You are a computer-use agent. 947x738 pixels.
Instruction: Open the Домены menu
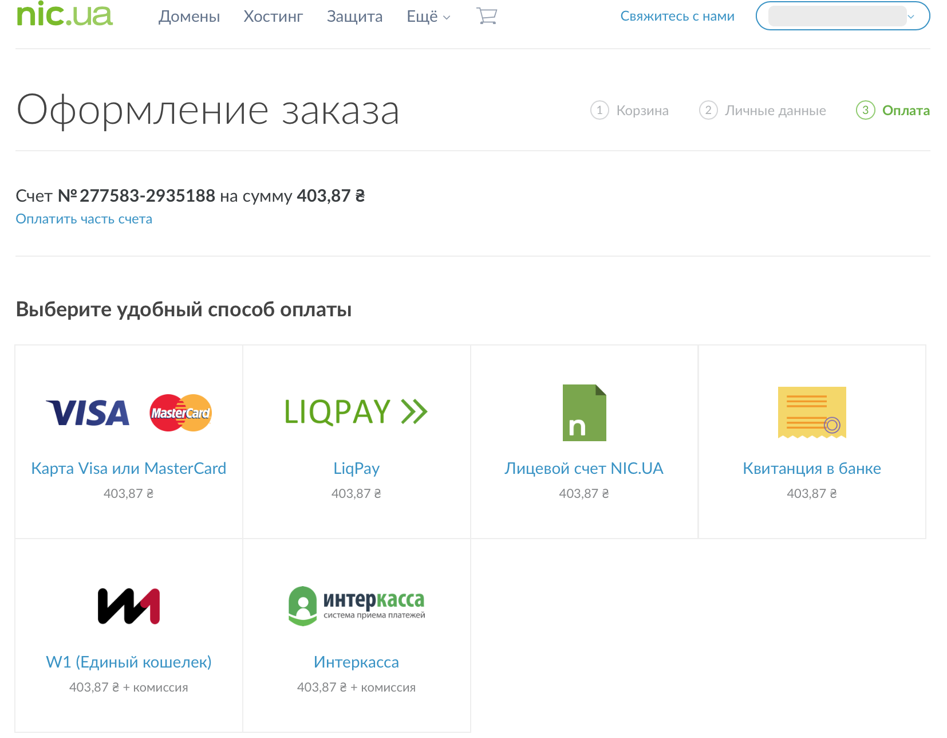[x=189, y=17]
